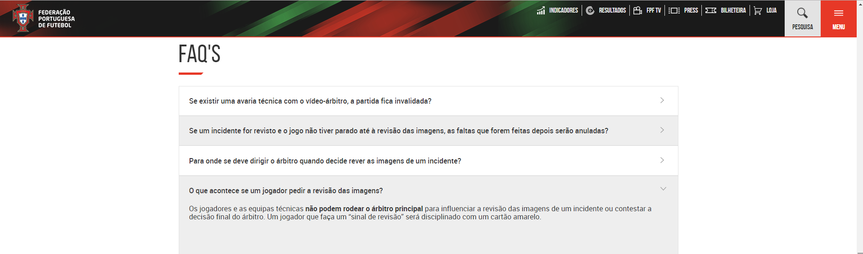Click the Loja shopping cart icon
Image resolution: width=863 pixels, height=254 pixels.
point(758,10)
